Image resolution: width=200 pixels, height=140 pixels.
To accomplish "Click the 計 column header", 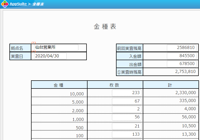I will (x=170, y=85).
